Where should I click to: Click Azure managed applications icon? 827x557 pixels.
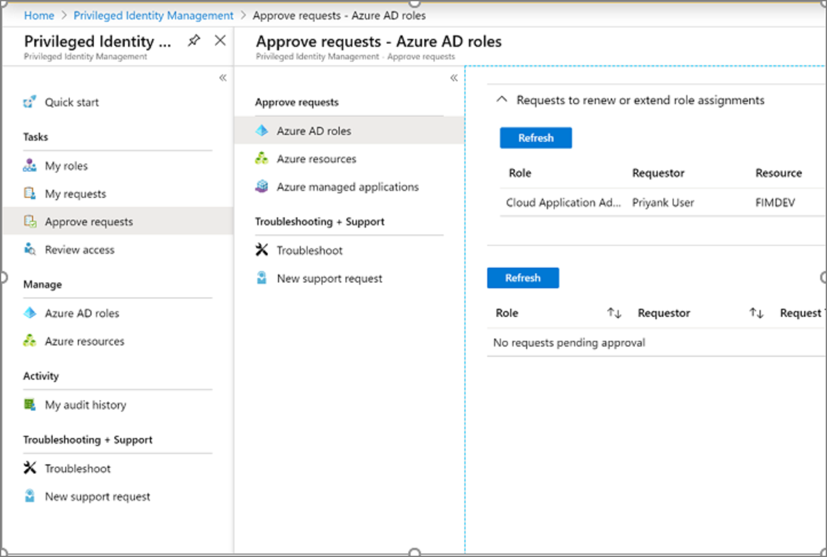tap(262, 186)
